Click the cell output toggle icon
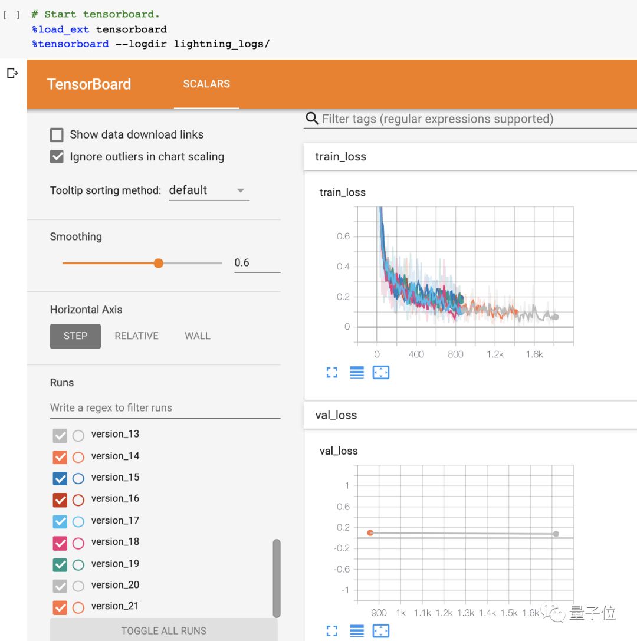 12,73
